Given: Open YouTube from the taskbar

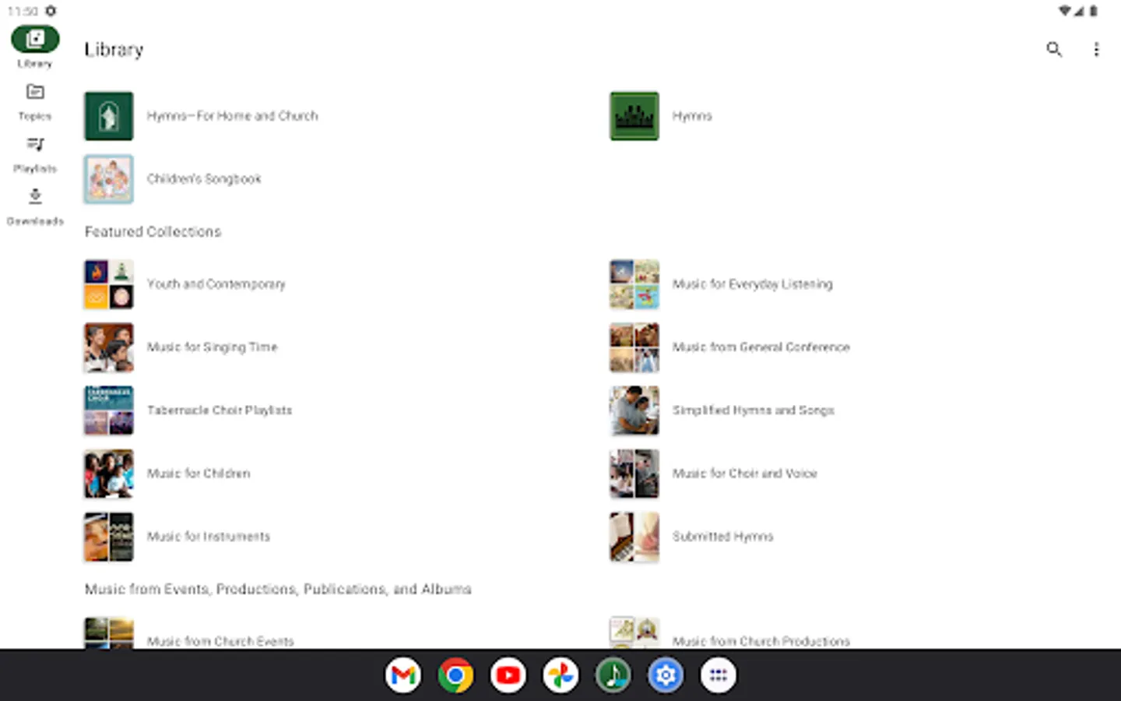Looking at the screenshot, I should [508, 675].
